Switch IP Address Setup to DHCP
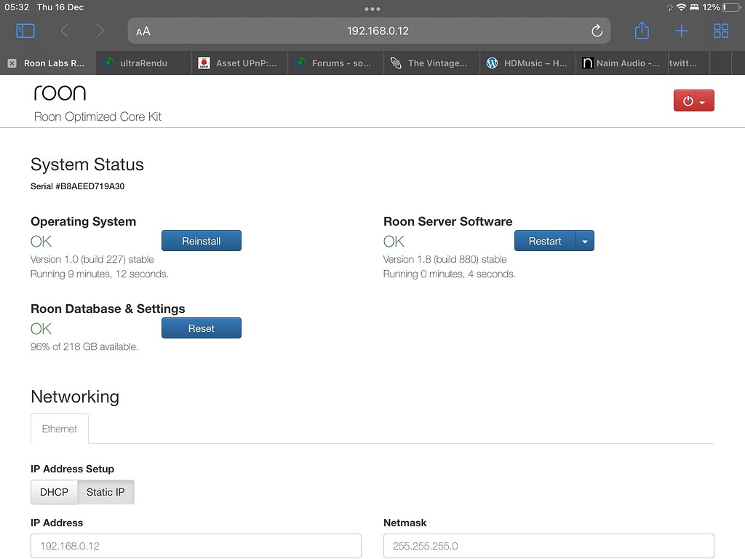The image size is (745, 559). coord(53,492)
